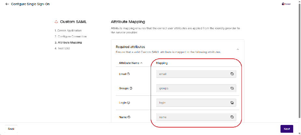Sort by Attribute Name column
Image resolution: width=301 pixels, height=135 pixels.
coord(130,63)
